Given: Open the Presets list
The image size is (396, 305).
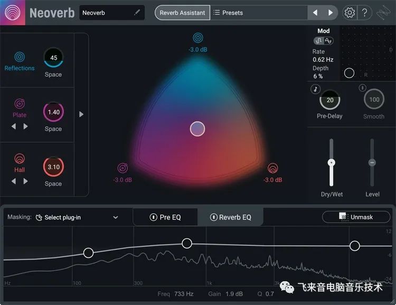Looking at the screenshot, I should tap(228, 13).
